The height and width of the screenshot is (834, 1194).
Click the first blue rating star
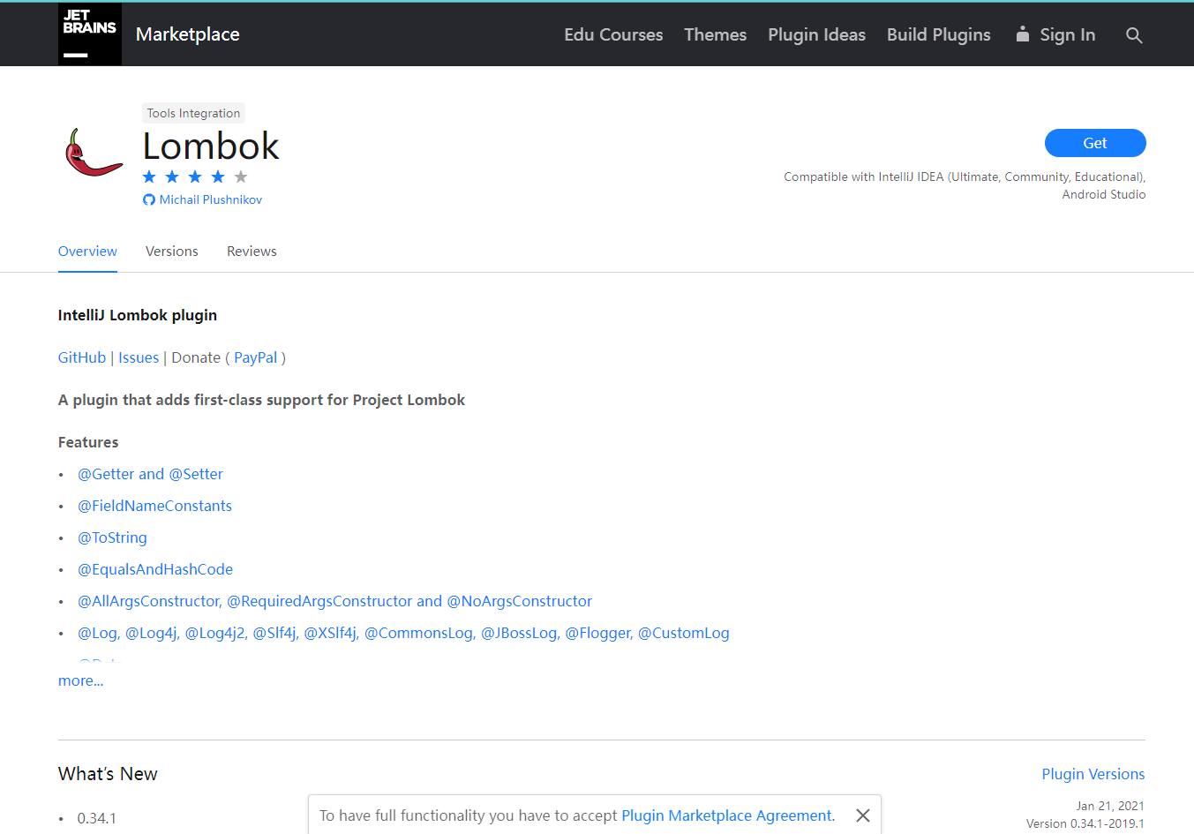click(x=149, y=177)
